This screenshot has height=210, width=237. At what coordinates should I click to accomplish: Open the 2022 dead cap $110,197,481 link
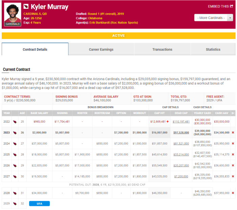pos(181,121)
